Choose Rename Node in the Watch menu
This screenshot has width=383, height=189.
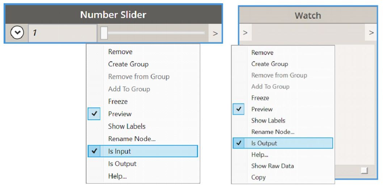tap(273, 132)
